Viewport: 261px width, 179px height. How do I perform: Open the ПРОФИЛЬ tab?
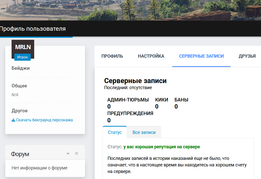pyautogui.click(x=112, y=56)
